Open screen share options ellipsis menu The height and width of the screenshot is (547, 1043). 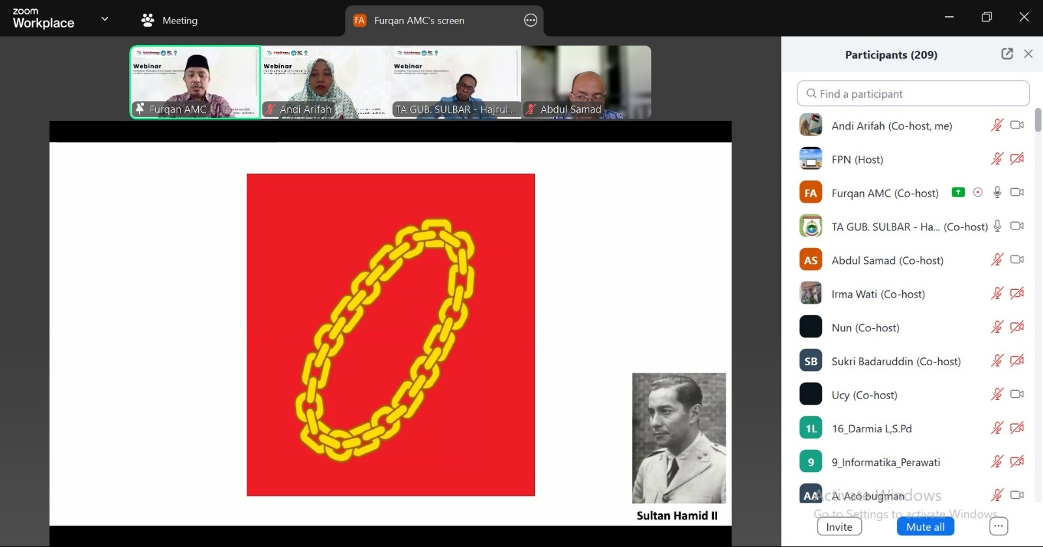[x=531, y=20]
